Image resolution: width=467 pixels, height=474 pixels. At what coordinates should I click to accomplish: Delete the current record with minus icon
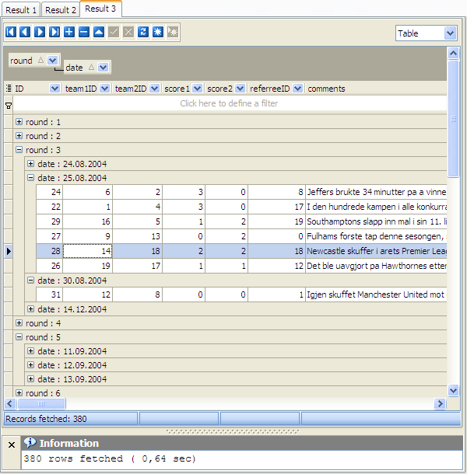[84, 32]
